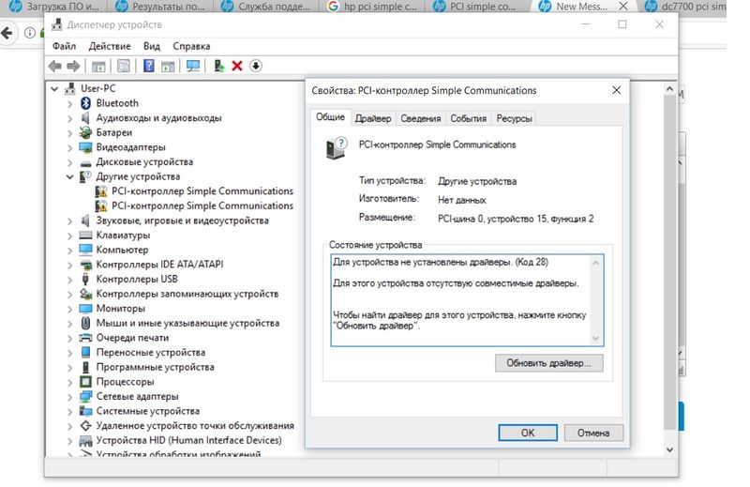Click the down-arrow disable device toolbar icon

click(x=256, y=66)
